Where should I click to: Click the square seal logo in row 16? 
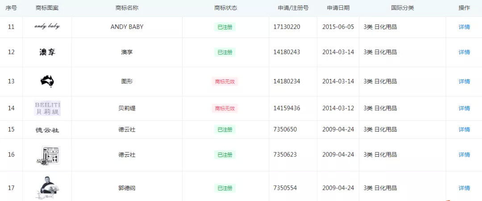[47, 155]
